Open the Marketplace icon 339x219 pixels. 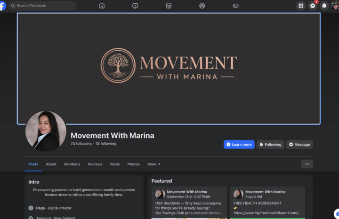pyautogui.click(x=169, y=6)
